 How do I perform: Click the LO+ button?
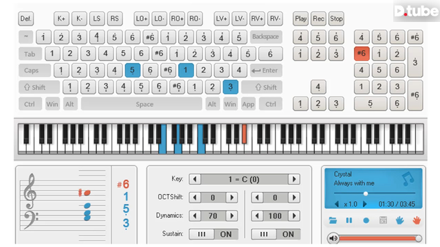click(x=142, y=19)
